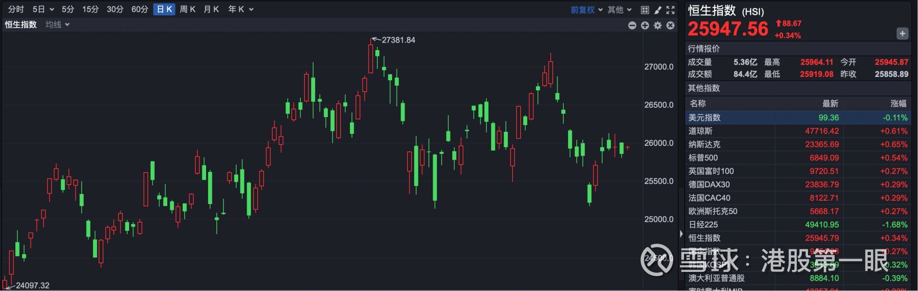918x291 pixels.
Task: Switch to 30分 chart interval
Action: [115, 9]
